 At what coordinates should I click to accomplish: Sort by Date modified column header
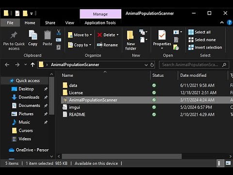click(203, 75)
